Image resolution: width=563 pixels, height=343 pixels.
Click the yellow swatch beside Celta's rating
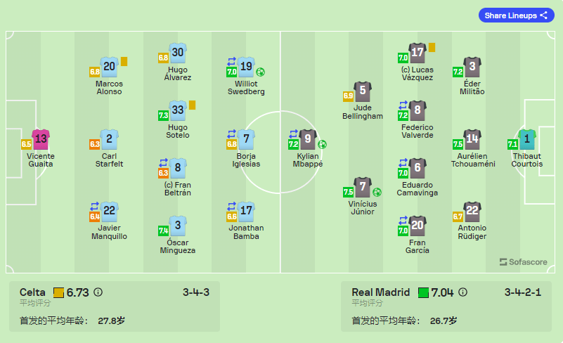point(58,292)
